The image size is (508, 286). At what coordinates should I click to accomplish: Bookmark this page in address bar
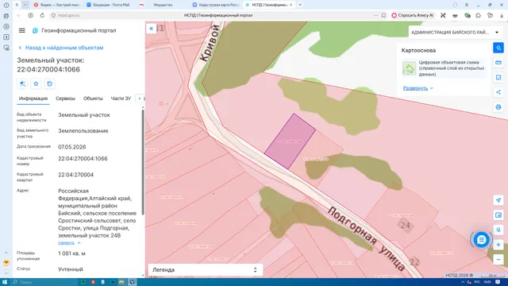coord(383,15)
